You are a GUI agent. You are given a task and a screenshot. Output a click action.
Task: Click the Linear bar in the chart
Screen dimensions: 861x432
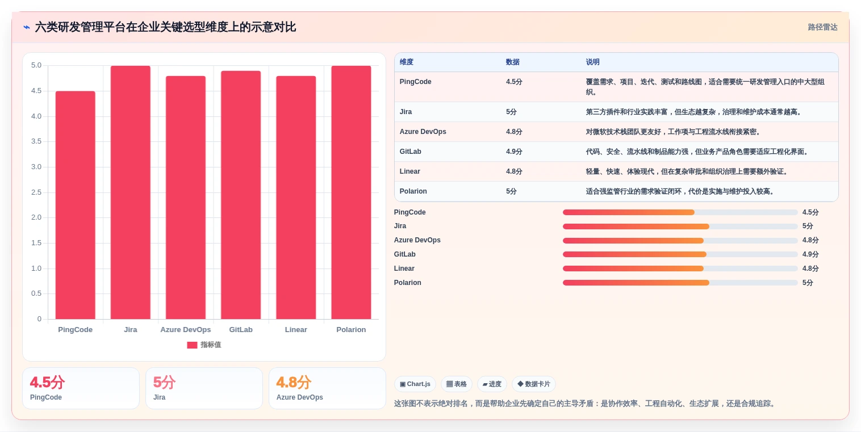tap(296, 198)
